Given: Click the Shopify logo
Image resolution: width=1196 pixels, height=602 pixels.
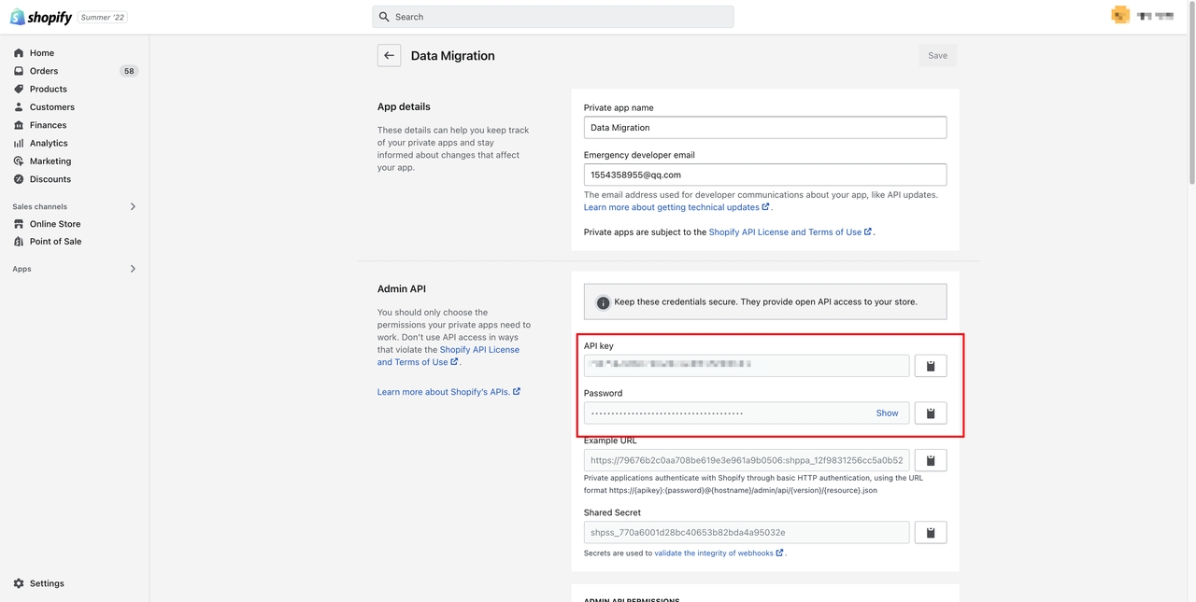Looking at the screenshot, I should click(41, 17).
